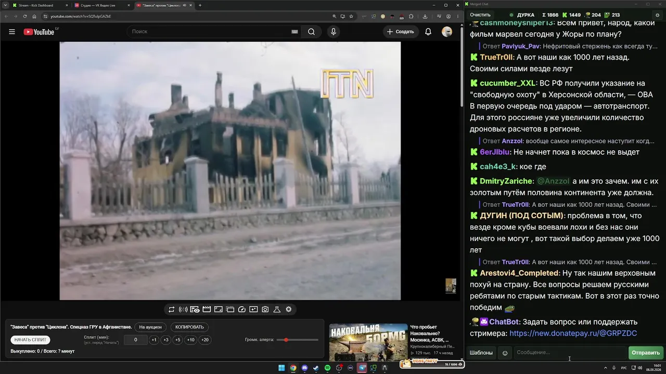Select the "Завеса" против "Циклона" YouTube tab

pos(164,5)
